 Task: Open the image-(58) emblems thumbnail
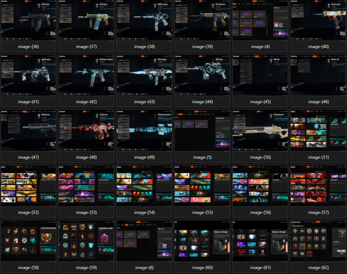[28, 241]
